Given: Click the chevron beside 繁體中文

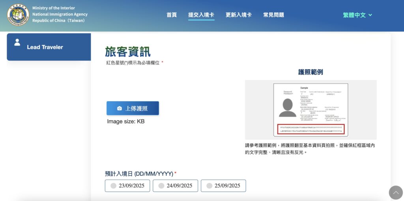Looking at the screenshot, I should click(x=370, y=15).
